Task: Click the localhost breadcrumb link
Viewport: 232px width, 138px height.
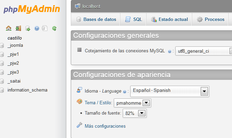Action: (x=91, y=7)
